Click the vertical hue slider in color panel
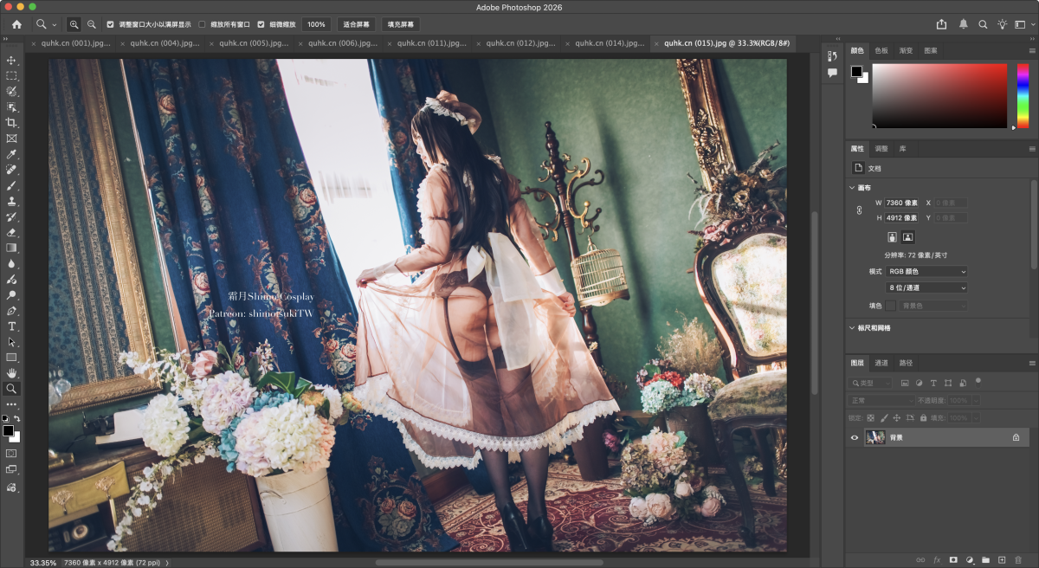The width and height of the screenshot is (1039, 568). 1023,95
